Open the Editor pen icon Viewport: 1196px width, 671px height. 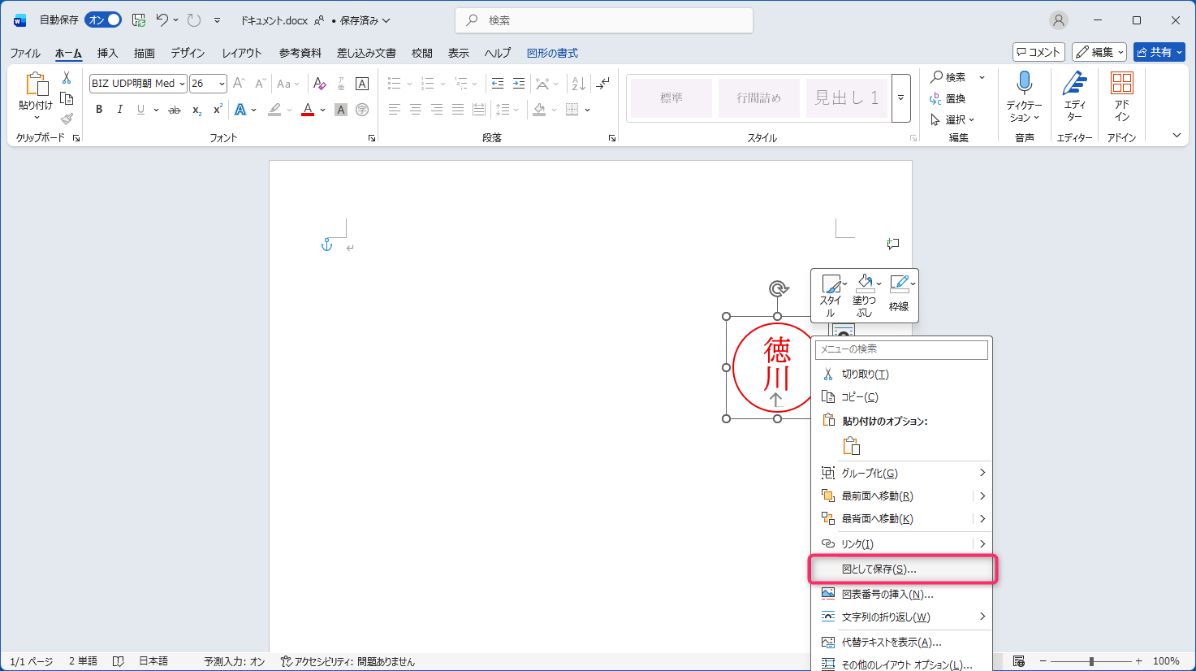tap(1074, 83)
